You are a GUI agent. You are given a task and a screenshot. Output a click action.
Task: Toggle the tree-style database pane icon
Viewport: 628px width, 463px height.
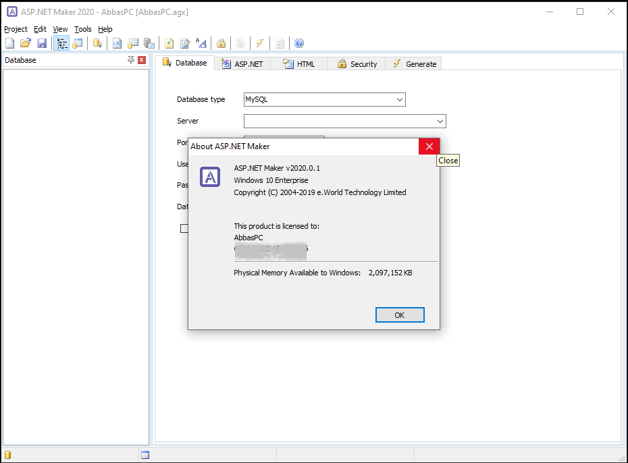[x=61, y=43]
